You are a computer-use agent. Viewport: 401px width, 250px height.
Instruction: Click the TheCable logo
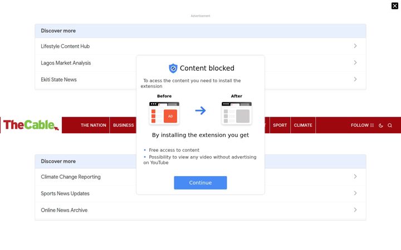(x=31, y=125)
